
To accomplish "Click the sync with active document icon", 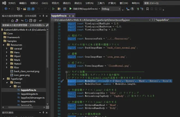I will coord(22,20).
